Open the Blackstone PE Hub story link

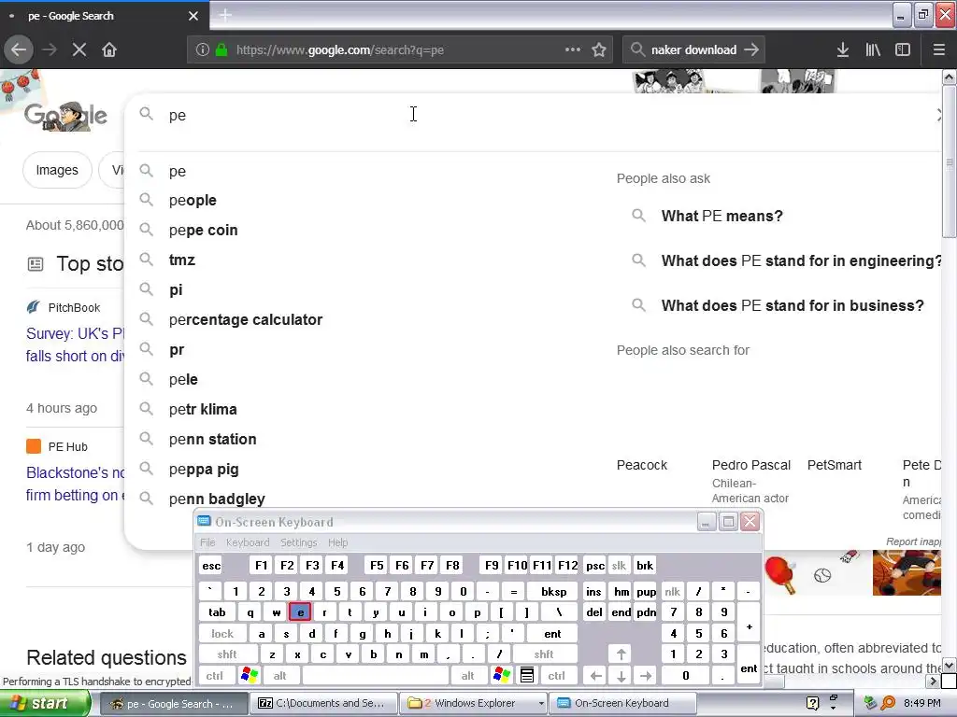point(75,485)
